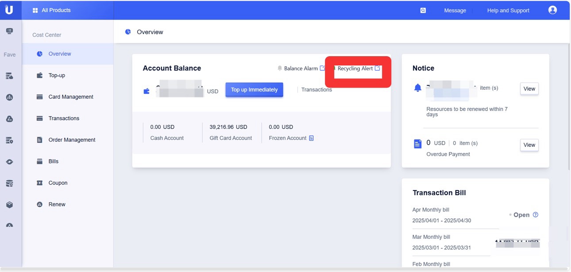The image size is (571, 272).
Task: Click the network globe icon in rail
Action: (x=9, y=97)
